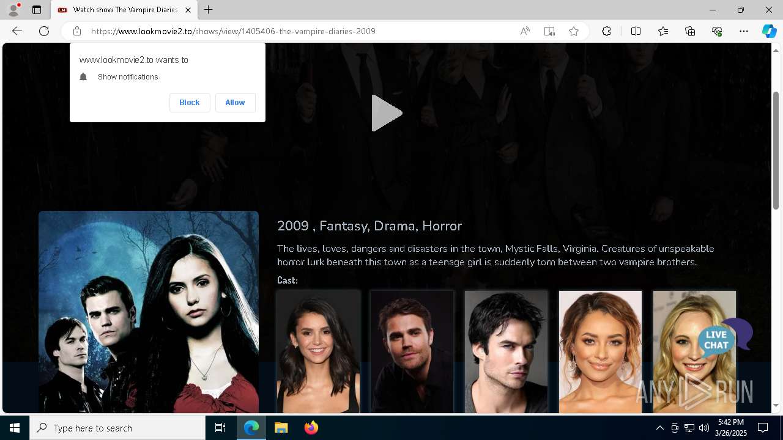Image resolution: width=783 pixels, height=440 pixels.
Task: Click the 'Cast:' label
Action: click(x=288, y=280)
